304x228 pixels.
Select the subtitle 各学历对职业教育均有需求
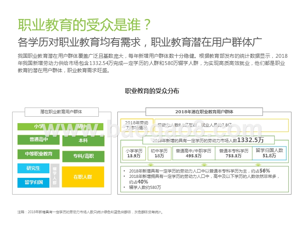(79, 42)
